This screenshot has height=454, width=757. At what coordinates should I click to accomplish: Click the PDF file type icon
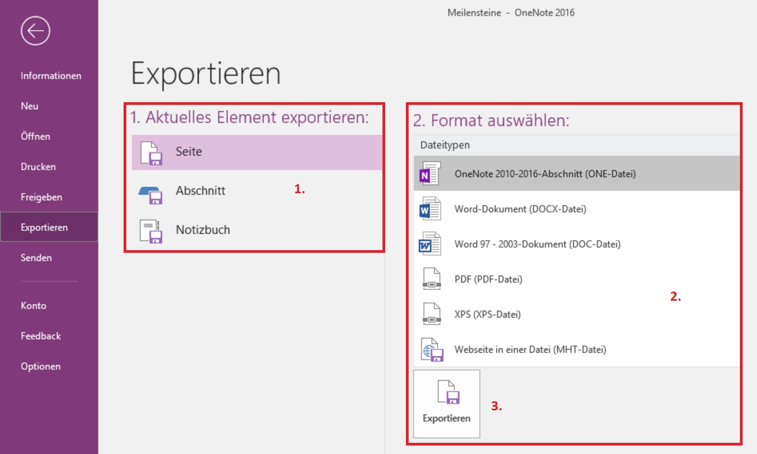coord(431,279)
